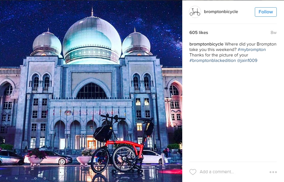Follow the bromptonbicycle account
Screen dimensions: 284x182
tap(265, 12)
